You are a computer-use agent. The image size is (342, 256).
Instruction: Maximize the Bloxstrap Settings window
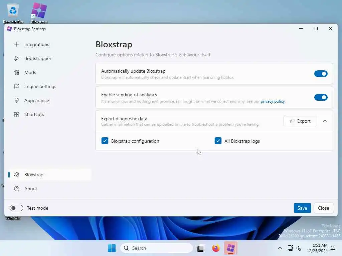(x=316, y=29)
